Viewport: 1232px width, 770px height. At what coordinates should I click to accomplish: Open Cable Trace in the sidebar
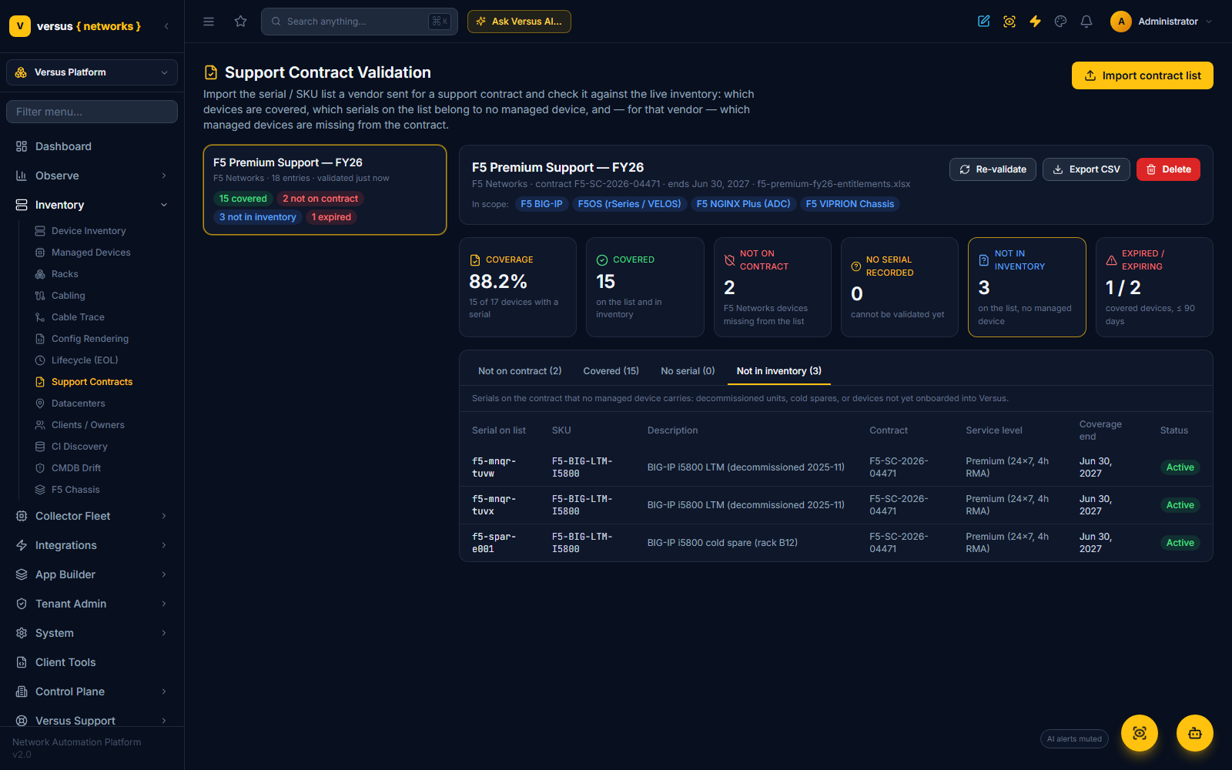point(78,317)
